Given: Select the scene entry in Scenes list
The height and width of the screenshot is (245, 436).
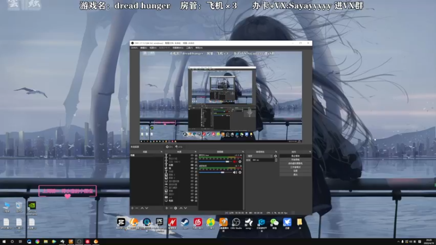Looking at the screenshot, I should click(147, 155).
